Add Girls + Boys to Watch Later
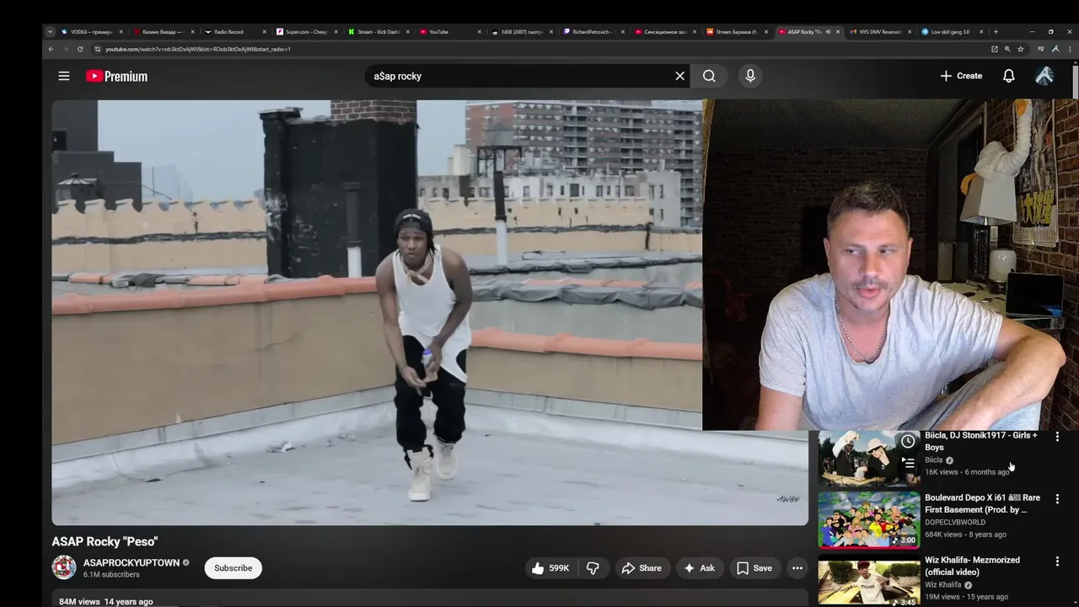 [908, 441]
